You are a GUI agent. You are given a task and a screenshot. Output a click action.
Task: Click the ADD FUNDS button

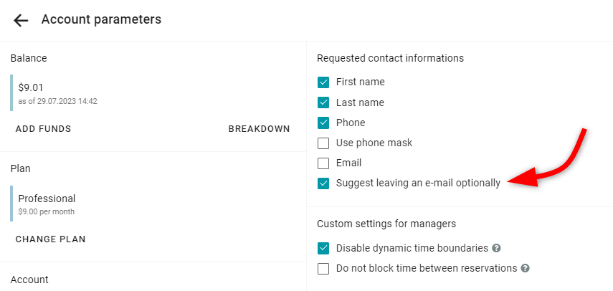44,129
